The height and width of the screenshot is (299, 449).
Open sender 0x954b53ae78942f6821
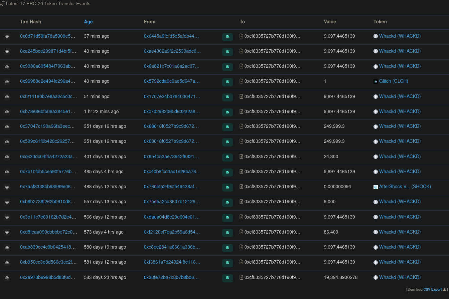pyautogui.click(x=171, y=157)
